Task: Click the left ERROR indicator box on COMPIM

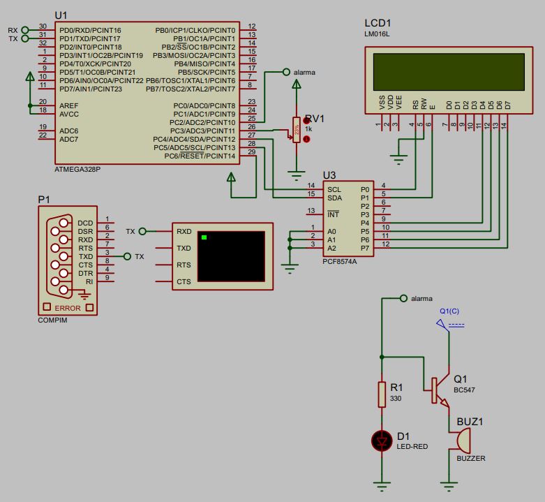Action: [x=47, y=307]
